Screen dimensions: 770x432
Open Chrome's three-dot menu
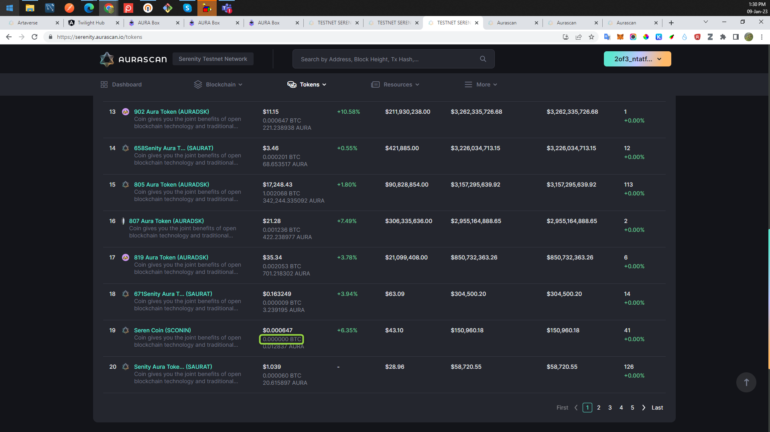[762, 37]
